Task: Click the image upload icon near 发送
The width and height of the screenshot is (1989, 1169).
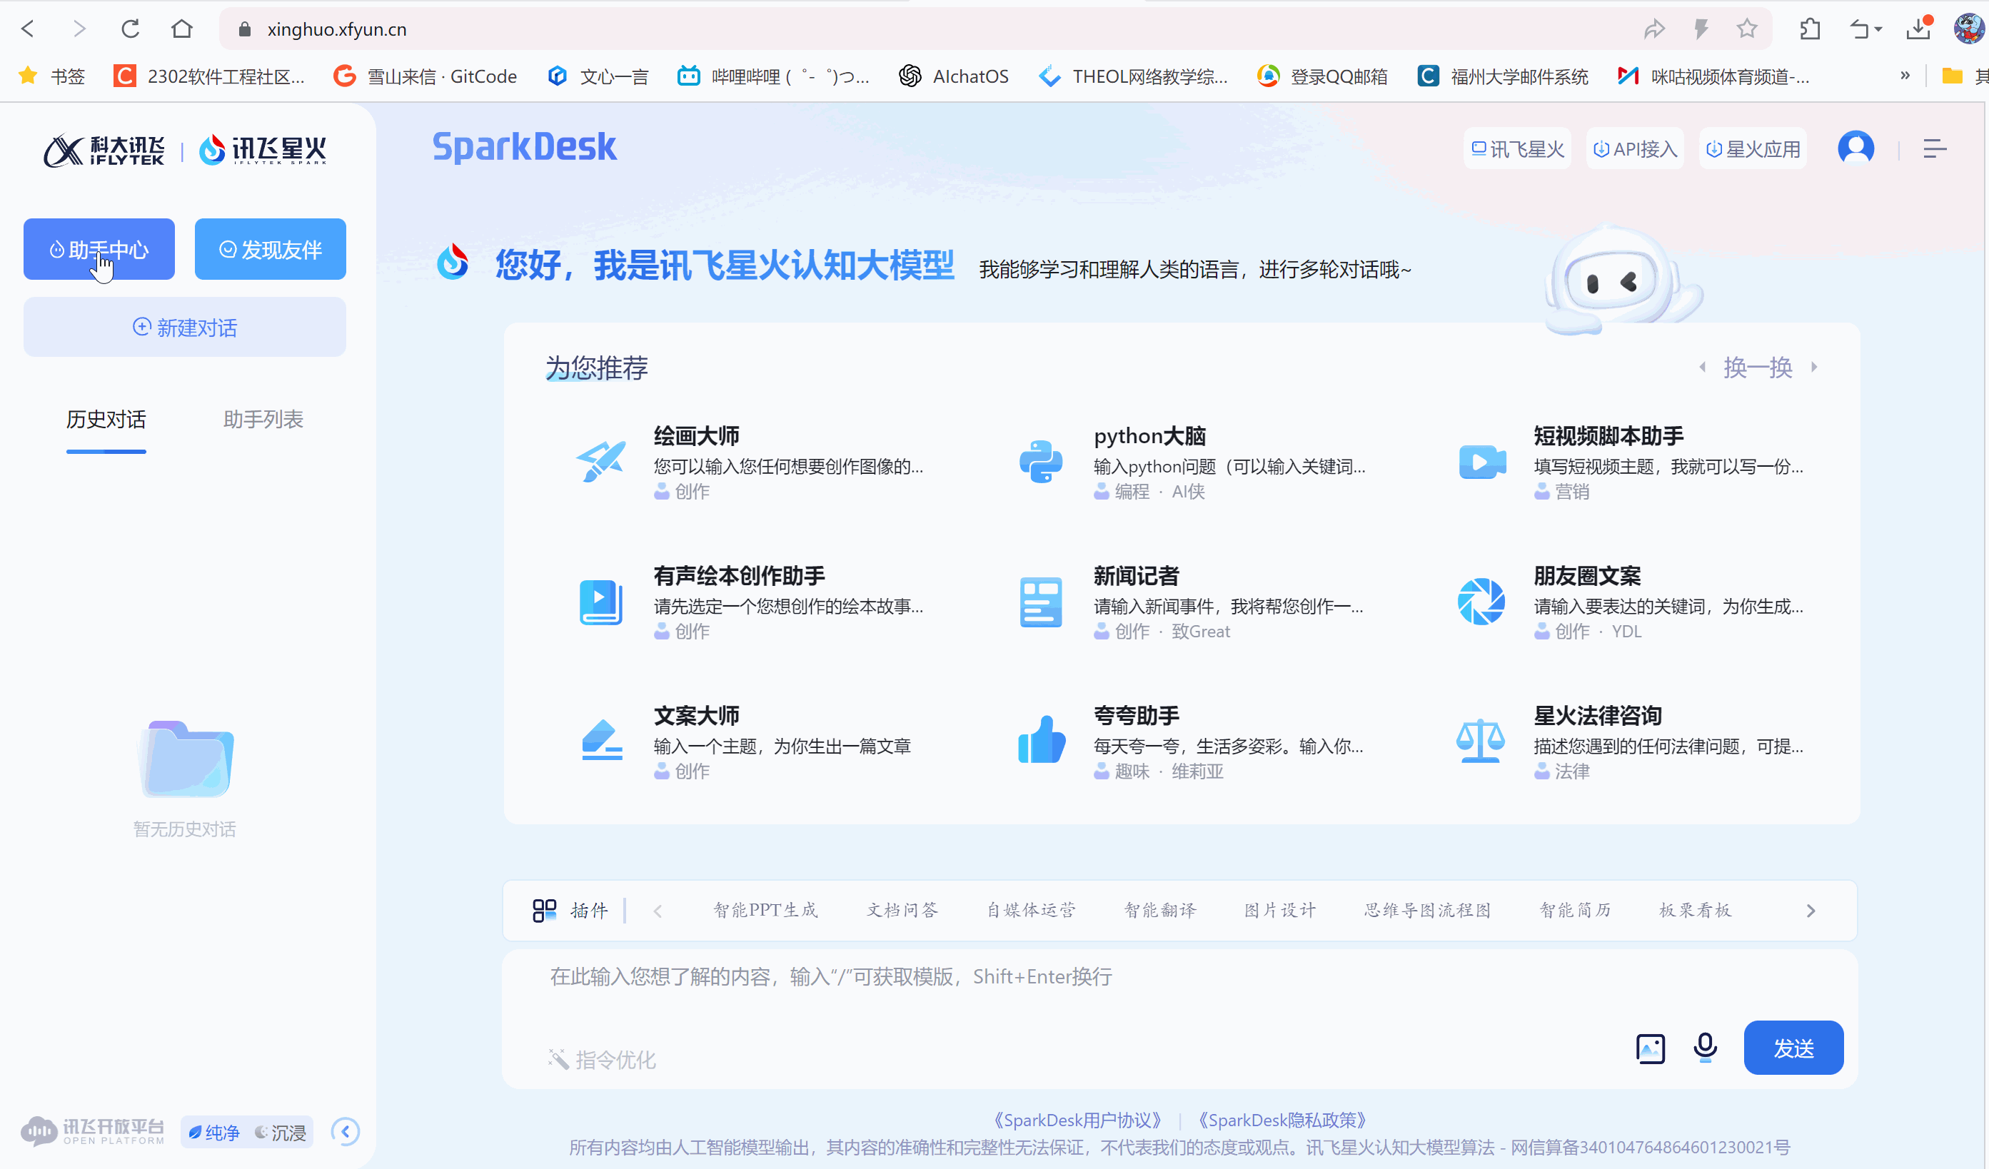Action: tap(1650, 1048)
